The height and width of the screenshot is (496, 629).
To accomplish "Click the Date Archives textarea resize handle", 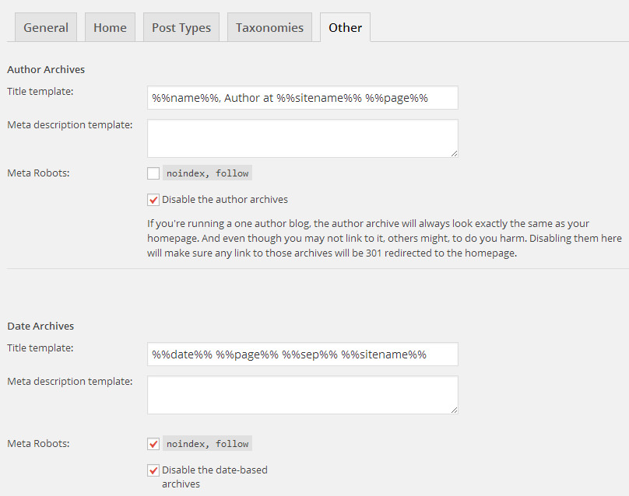I will coord(454,410).
